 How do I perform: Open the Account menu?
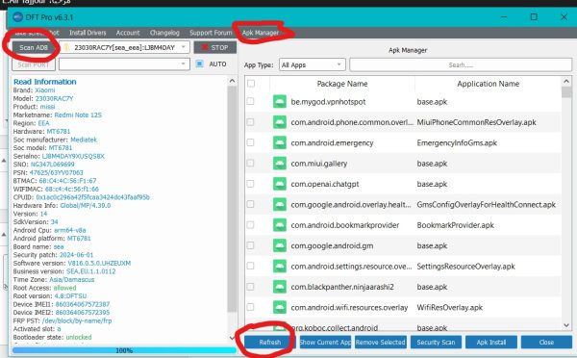pos(128,33)
